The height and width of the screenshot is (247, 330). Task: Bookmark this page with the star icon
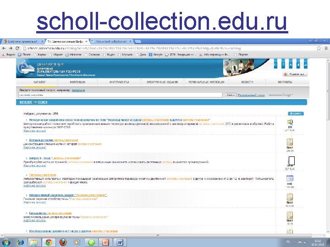point(319,48)
